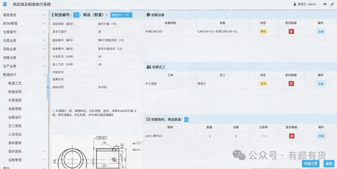The image size is (337, 169).
Task: Click the gear icon beside 依赖设备
Action: coord(148,15)
